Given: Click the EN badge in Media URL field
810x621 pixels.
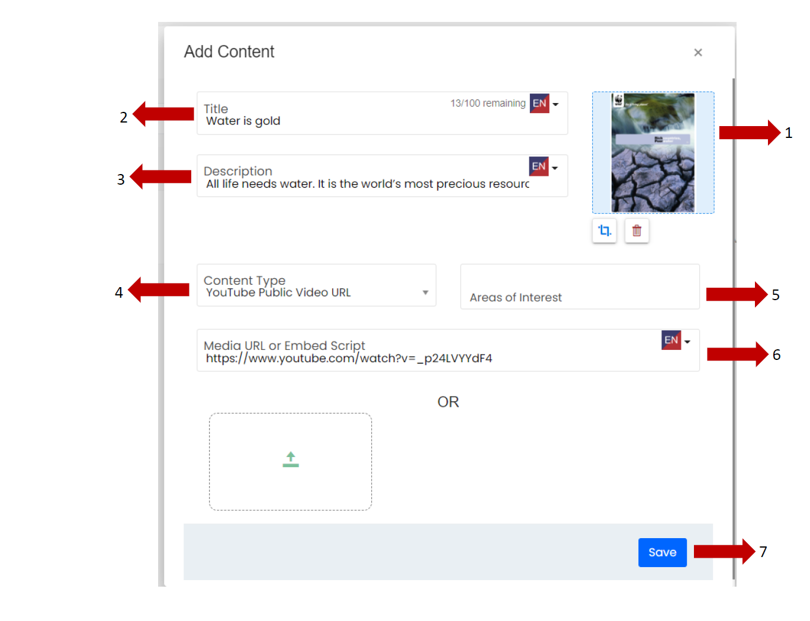Looking at the screenshot, I should pyautogui.click(x=671, y=340).
